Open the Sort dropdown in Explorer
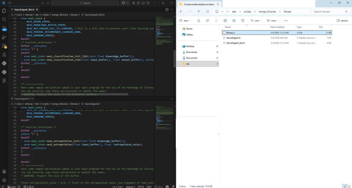Screen dimensions: 352x188 (x=256, y=21)
